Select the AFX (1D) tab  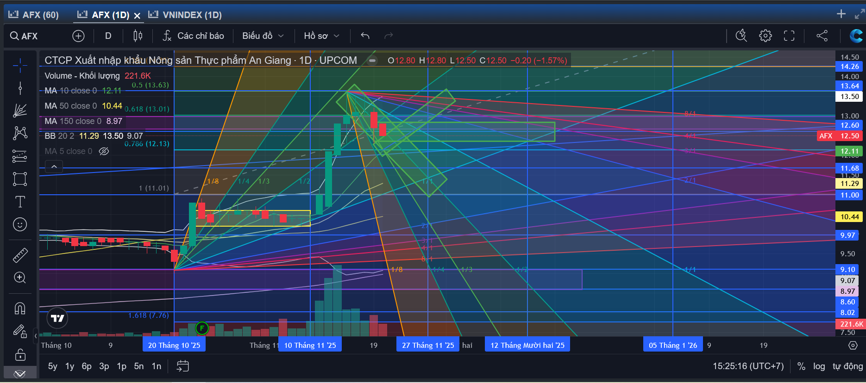[x=104, y=15]
